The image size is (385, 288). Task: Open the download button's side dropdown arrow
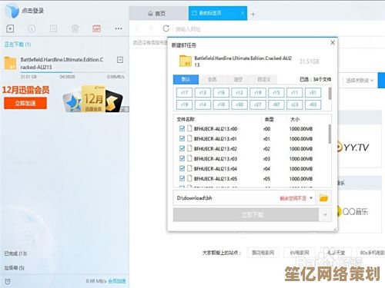(325, 215)
